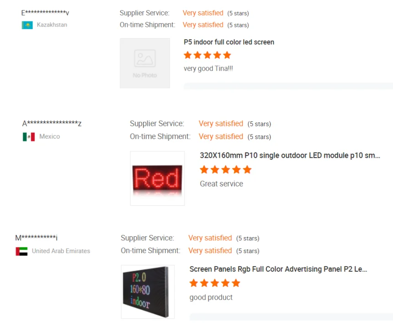Viewport: 393px width, 326px height.
Task: Click the Mexico country label
Action: 50,136
